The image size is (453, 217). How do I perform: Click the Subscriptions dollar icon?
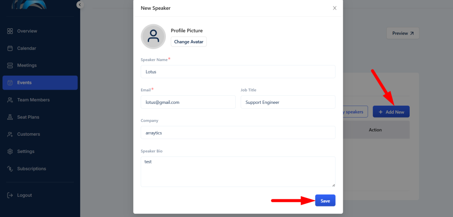[10, 168]
